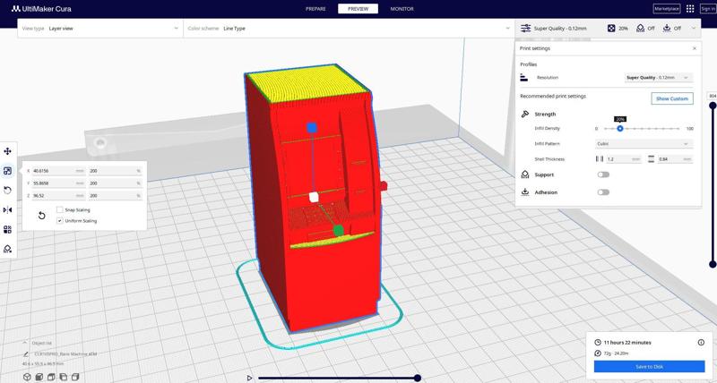Click the layer slider bottom handle
The width and height of the screenshot is (717, 383).
(713, 264)
